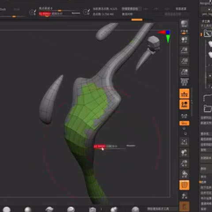
Task: Click the Actual size magnifier icon
Action: click(x=184, y=61)
